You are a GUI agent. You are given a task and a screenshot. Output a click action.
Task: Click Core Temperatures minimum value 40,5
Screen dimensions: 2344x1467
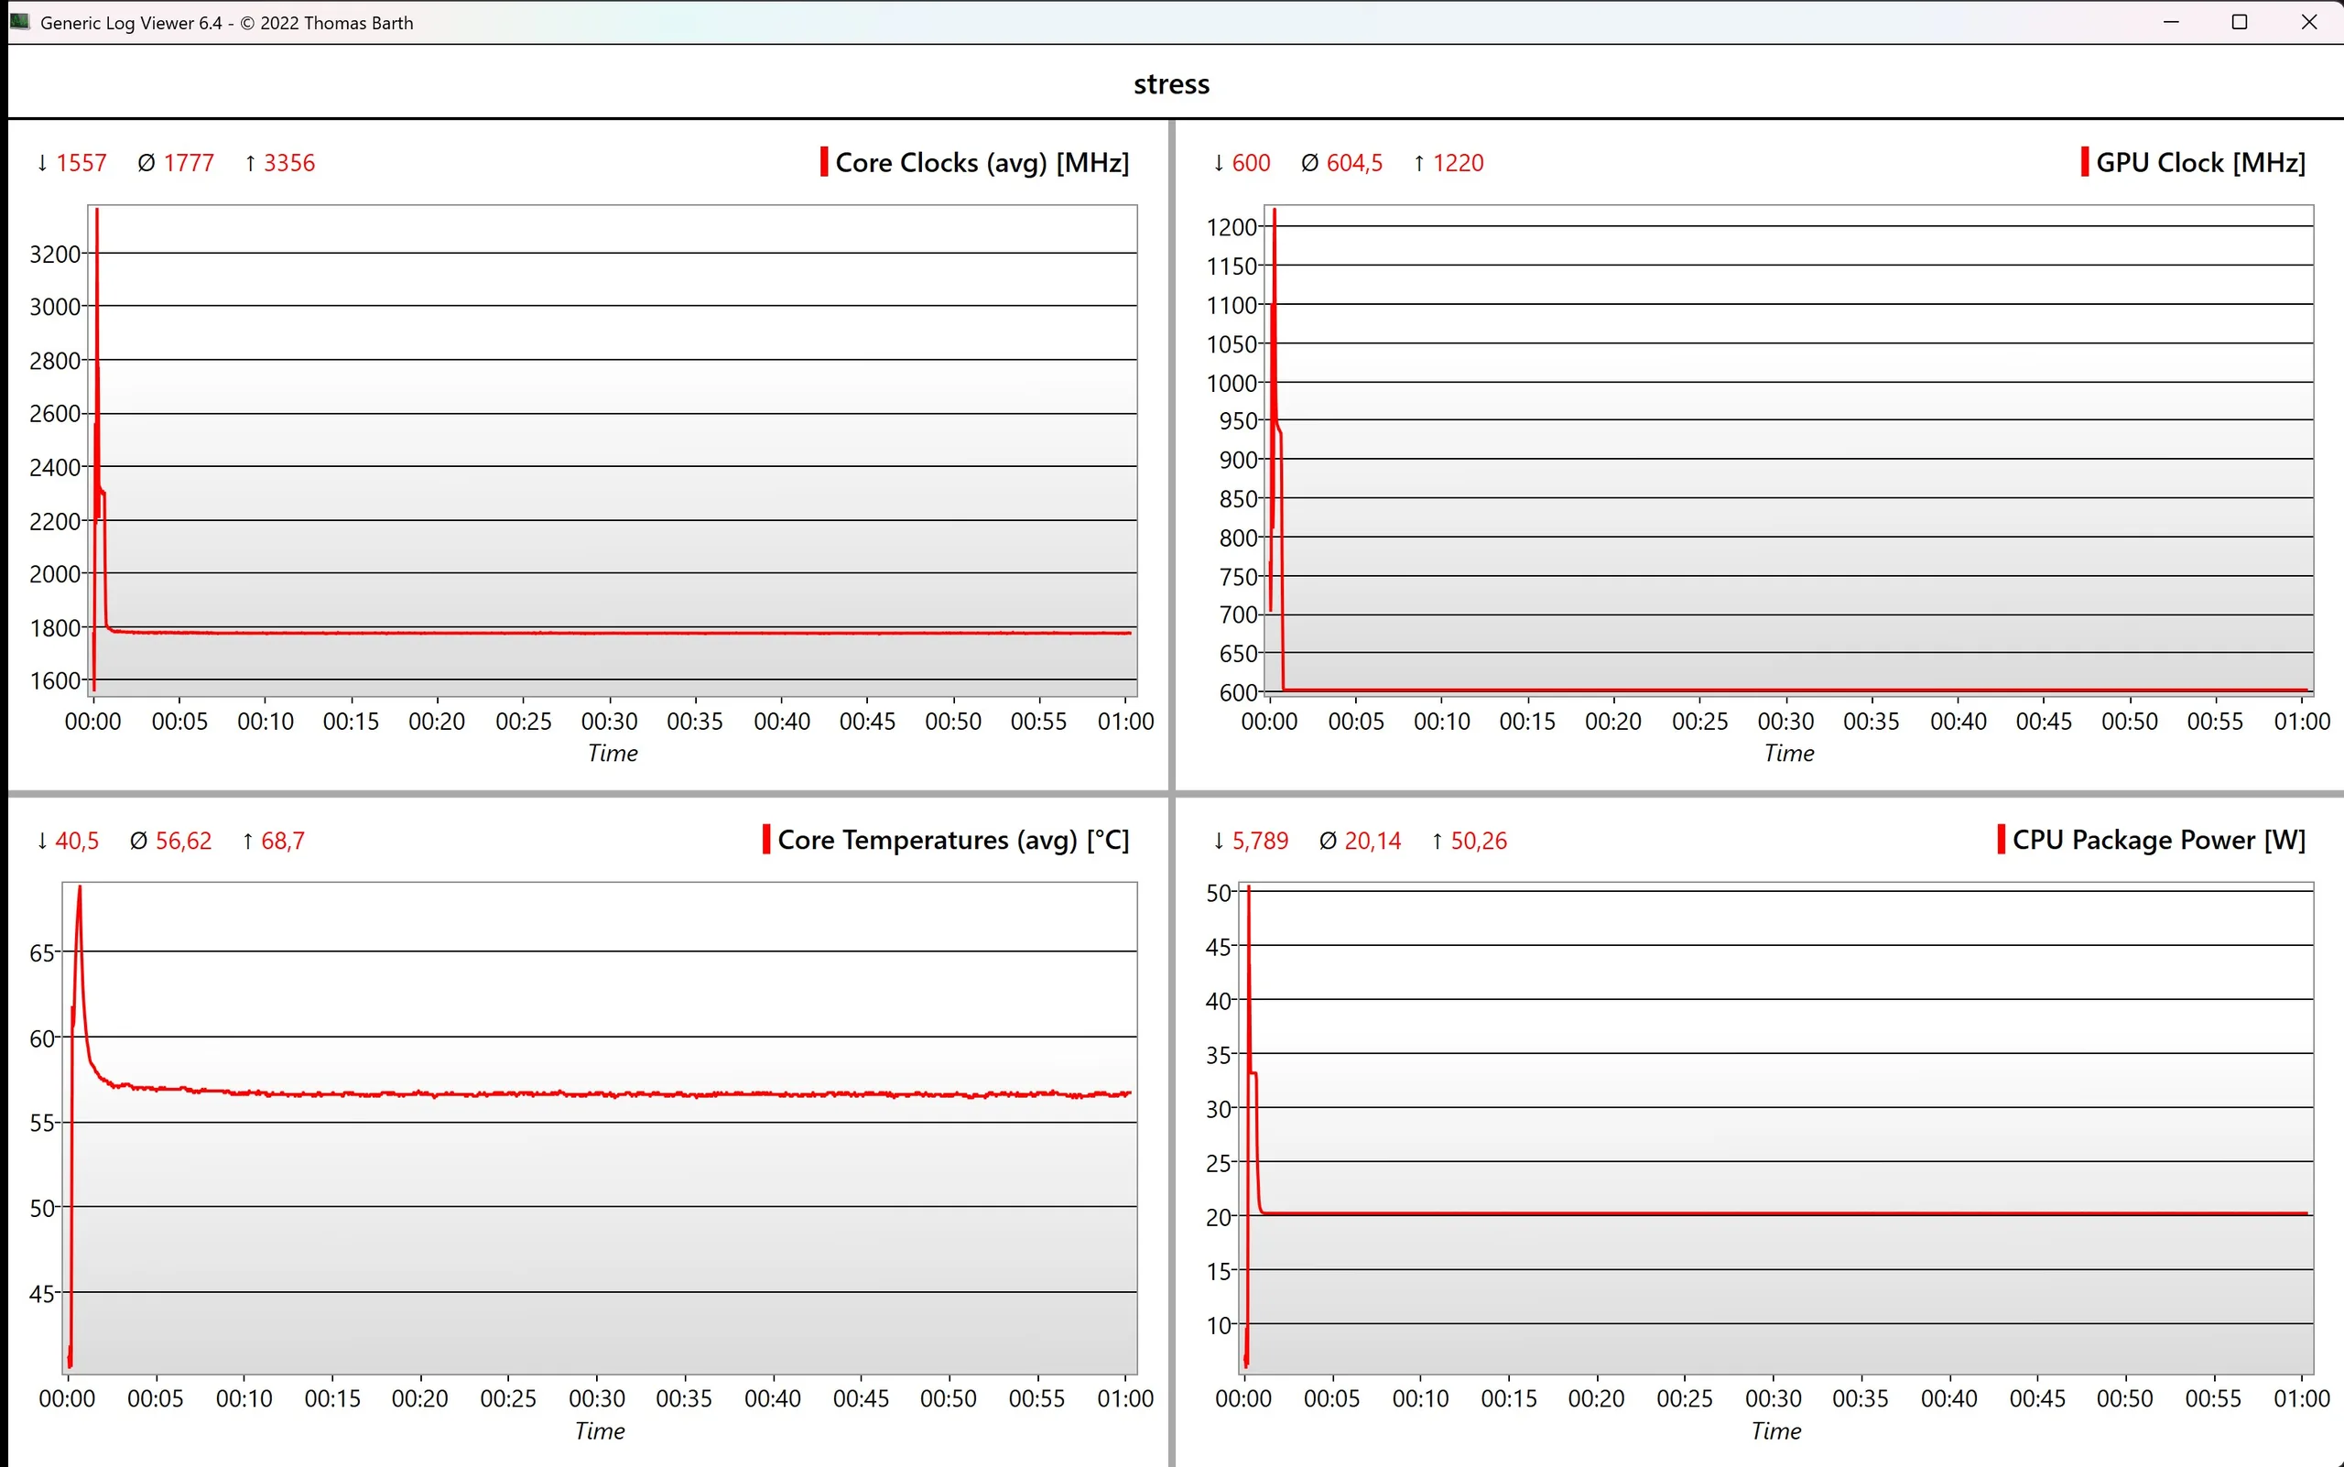[x=77, y=842]
